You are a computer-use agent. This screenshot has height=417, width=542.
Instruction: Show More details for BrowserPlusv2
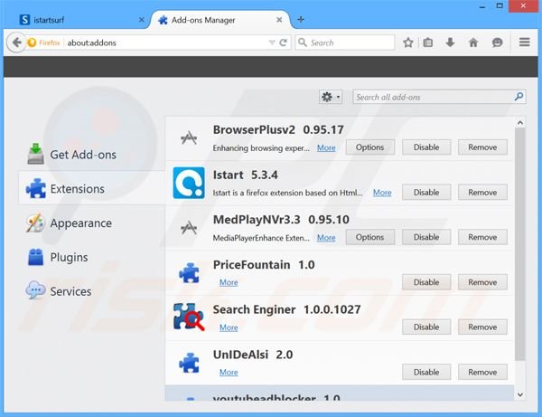tap(326, 147)
